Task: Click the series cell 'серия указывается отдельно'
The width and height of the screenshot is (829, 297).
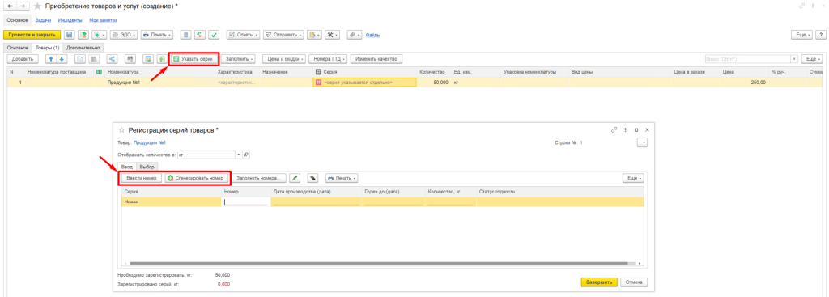Action: [x=365, y=83]
